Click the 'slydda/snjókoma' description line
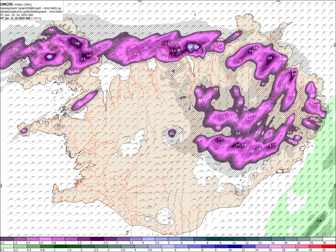 (x=31, y=12)
